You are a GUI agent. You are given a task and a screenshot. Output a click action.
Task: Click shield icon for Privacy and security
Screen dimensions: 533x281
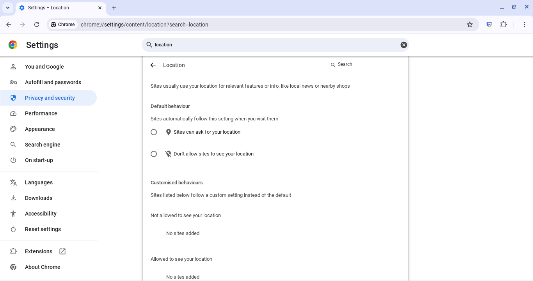coord(13,98)
